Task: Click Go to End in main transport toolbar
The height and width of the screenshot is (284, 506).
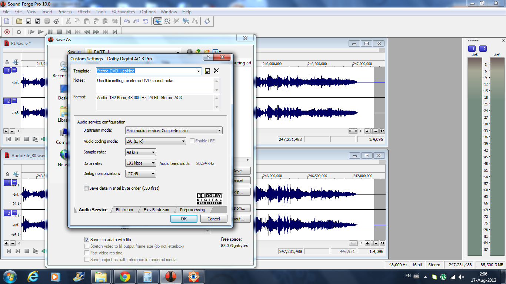Action: [115, 32]
